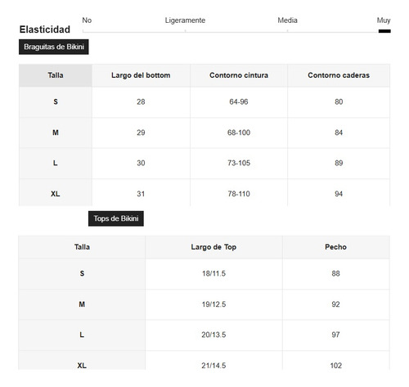The height and width of the screenshot is (387, 409).
Task: Select hip value 89 for size L
Action: tap(339, 163)
